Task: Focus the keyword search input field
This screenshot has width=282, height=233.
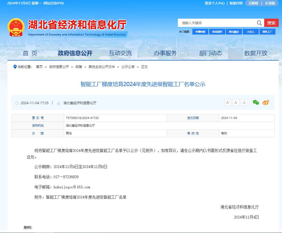Action: pyautogui.click(x=217, y=23)
